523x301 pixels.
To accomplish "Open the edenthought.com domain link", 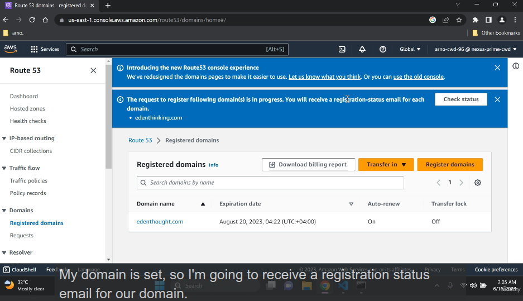I will pyautogui.click(x=160, y=222).
